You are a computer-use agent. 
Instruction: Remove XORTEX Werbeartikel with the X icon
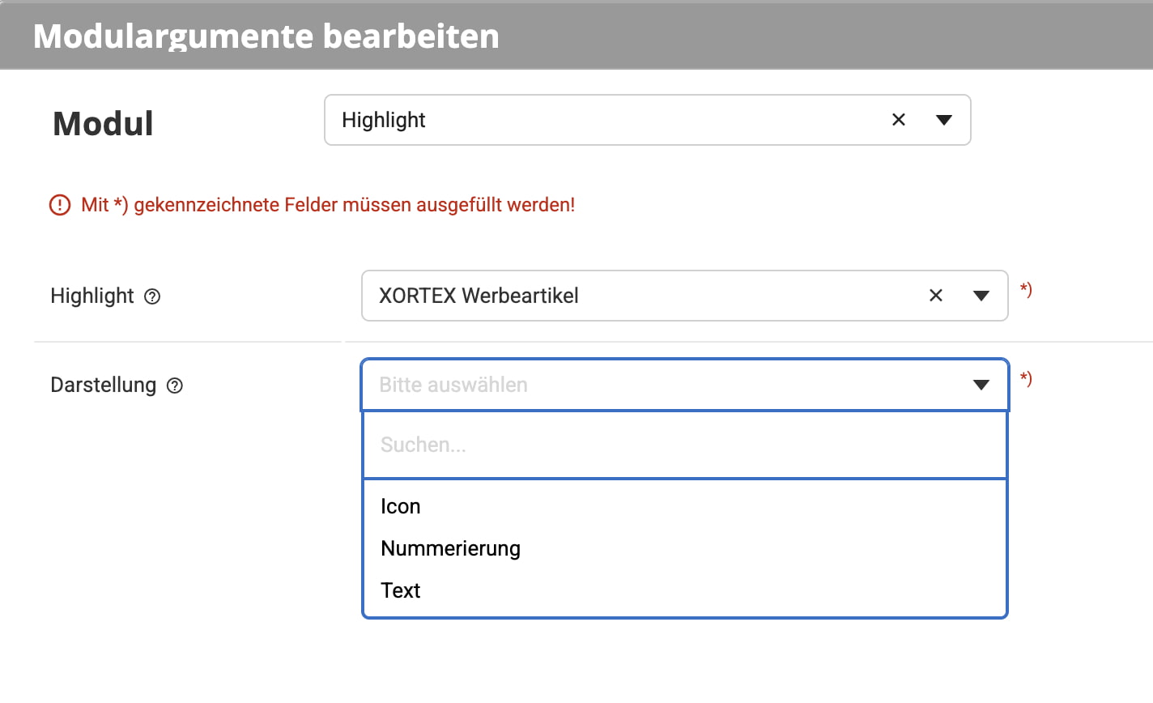pyautogui.click(x=936, y=296)
